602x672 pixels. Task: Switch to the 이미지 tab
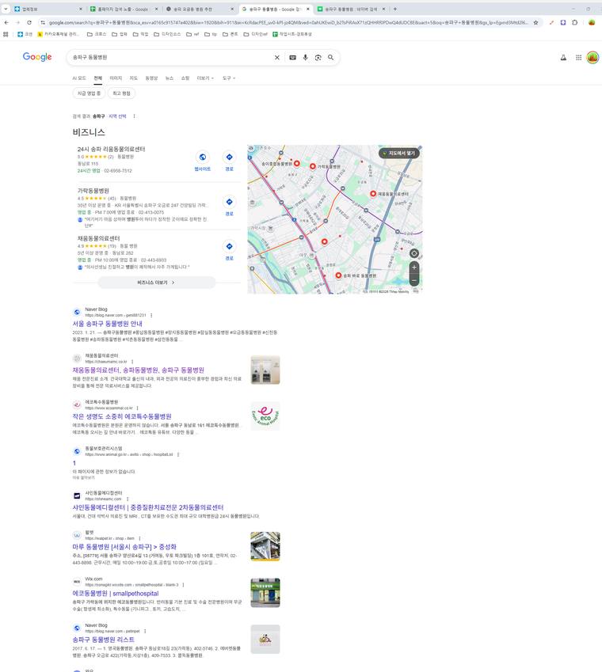(x=116, y=78)
